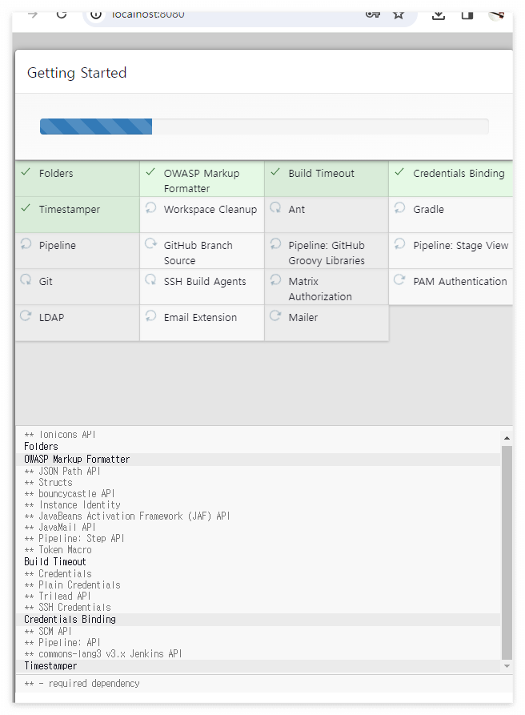Click the Token Macro log line
The width and height of the screenshot is (525, 715).
tap(58, 550)
